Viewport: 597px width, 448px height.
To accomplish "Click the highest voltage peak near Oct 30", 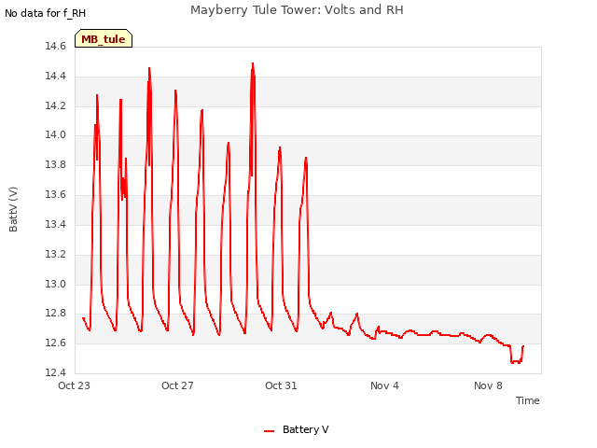I will pyautogui.click(x=253, y=64).
